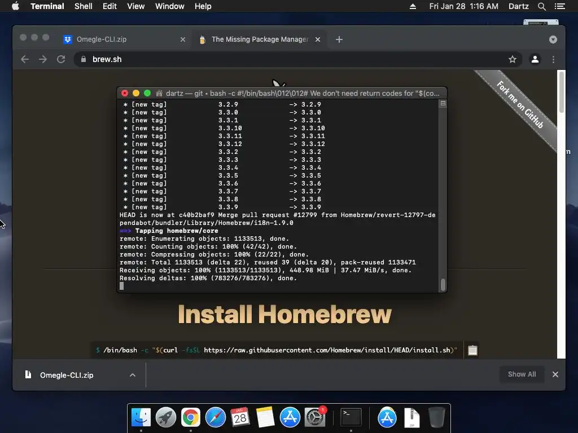Open the Edit menu
Viewport: 578px width, 433px height.
[x=110, y=6]
